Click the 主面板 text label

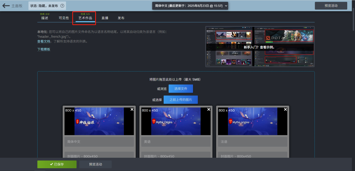17,6
